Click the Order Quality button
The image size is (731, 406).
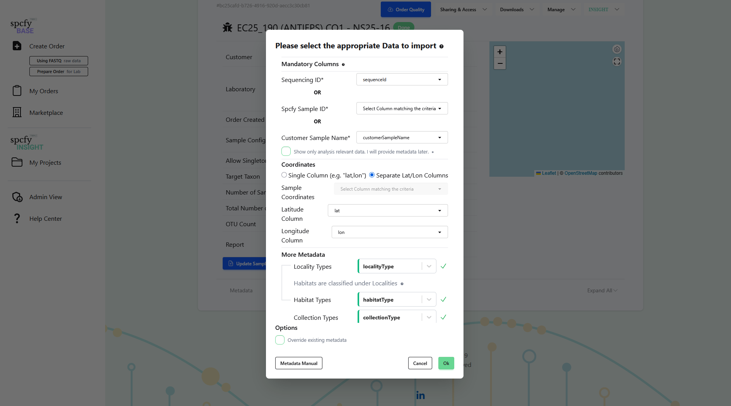pos(406,9)
